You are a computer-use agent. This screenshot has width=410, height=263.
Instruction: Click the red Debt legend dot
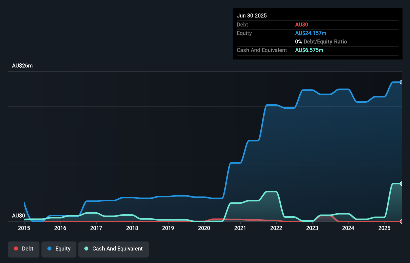[x=16, y=249]
